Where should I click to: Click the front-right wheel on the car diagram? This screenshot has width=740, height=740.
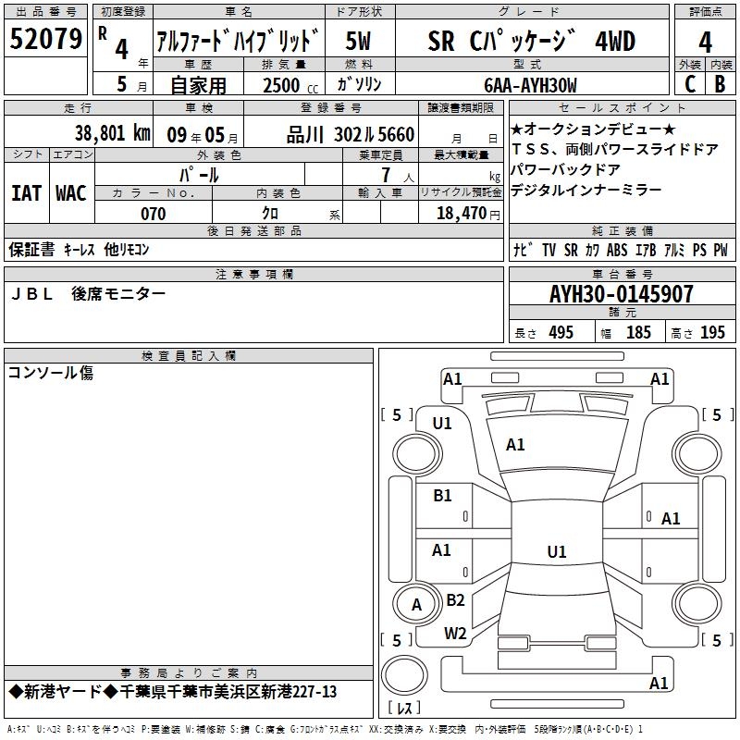(698, 452)
